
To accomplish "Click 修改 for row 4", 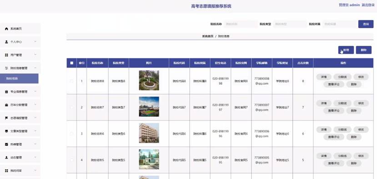I will pyautogui.click(x=361, y=156).
